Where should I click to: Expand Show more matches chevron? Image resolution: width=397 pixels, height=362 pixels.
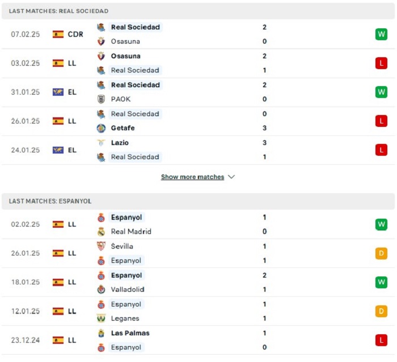click(x=231, y=177)
